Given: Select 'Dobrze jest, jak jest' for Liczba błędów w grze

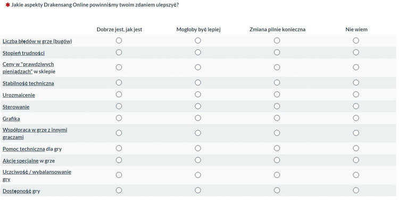Looking at the screenshot, I should (119, 41).
